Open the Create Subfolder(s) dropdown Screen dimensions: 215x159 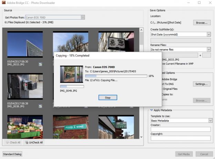click(x=209, y=34)
